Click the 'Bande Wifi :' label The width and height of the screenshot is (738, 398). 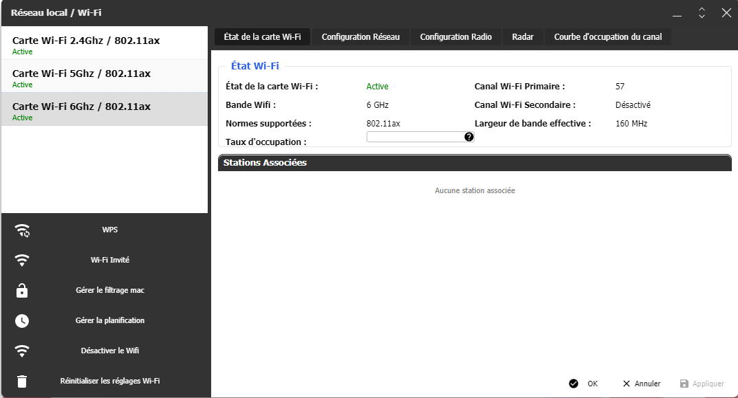coord(250,105)
